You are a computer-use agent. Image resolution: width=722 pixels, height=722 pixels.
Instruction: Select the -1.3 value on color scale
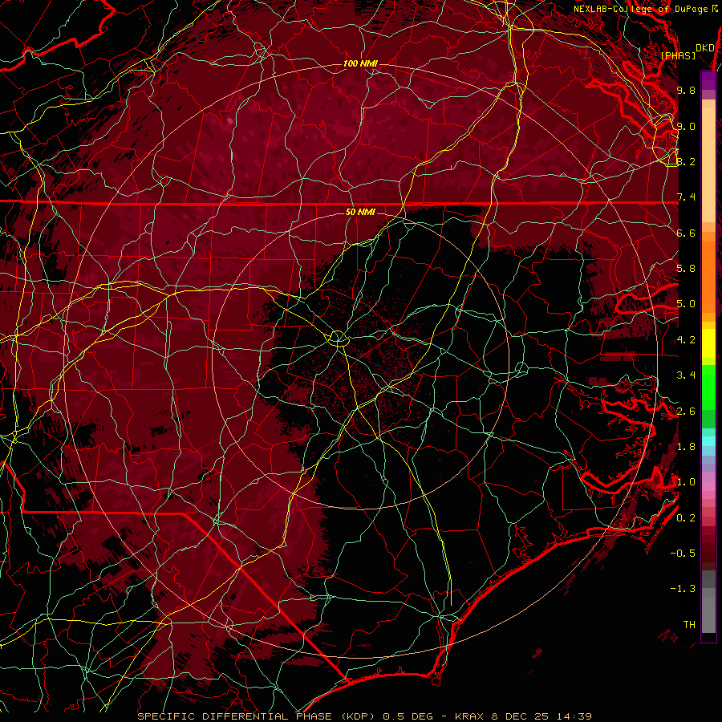(683, 589)
